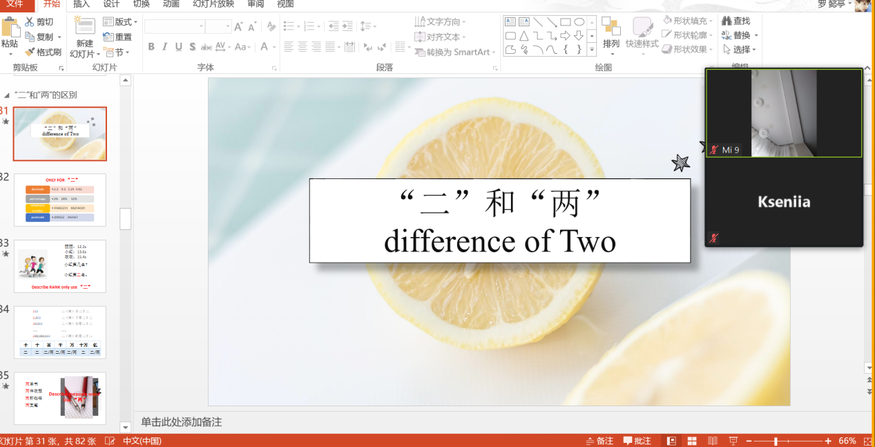
Task: Open the Shape Outline (形状轮廓) dropdown
Action: point(688,35)
